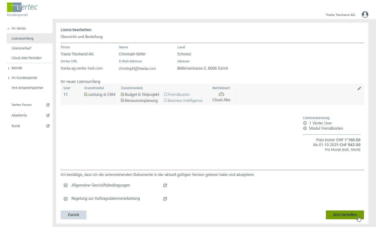
Task: Click the Vertec logo
Action: [x=22, y=7]
